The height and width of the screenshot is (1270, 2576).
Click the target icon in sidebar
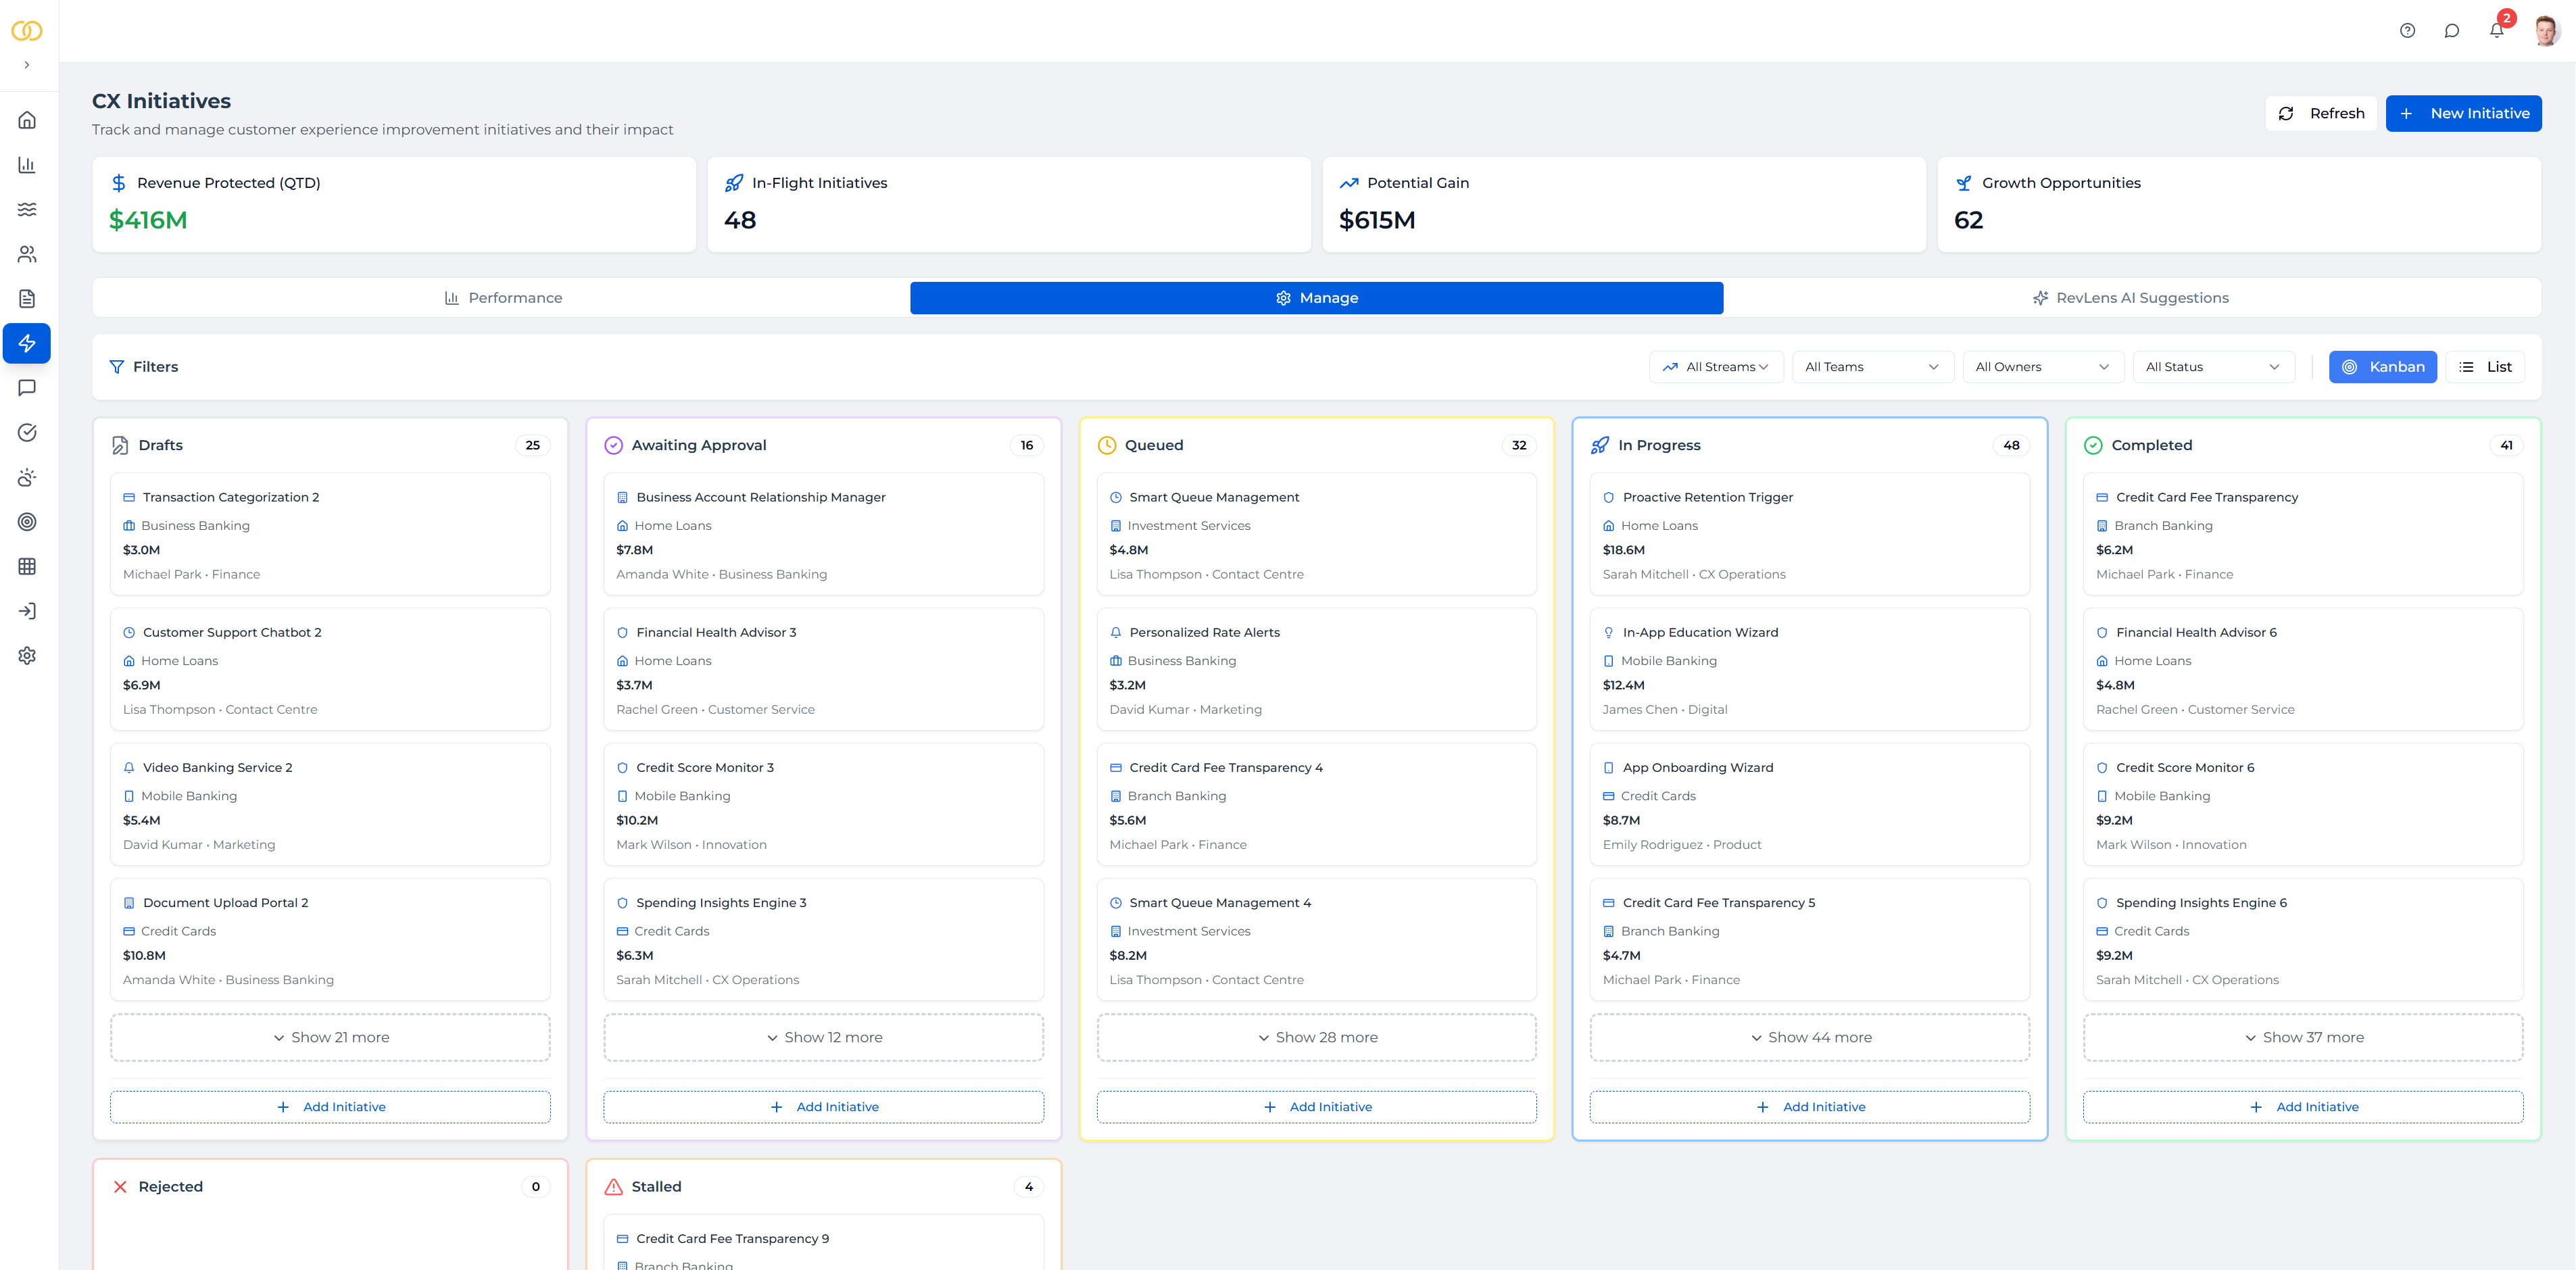point(27,522)
